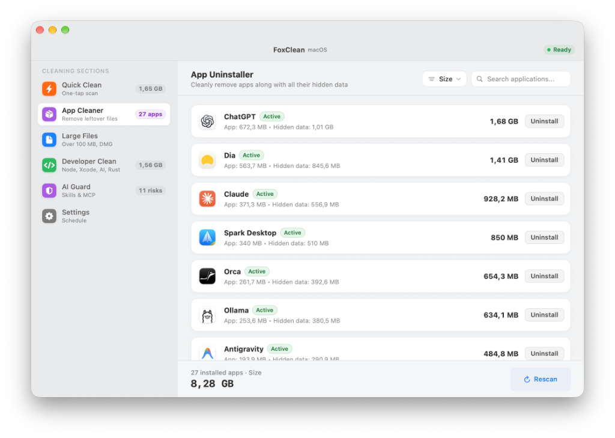Image resolution: width=615 pixels, height=438 pixels.
Task: Click the 1,68 GB size value
Action: (504, 121)
